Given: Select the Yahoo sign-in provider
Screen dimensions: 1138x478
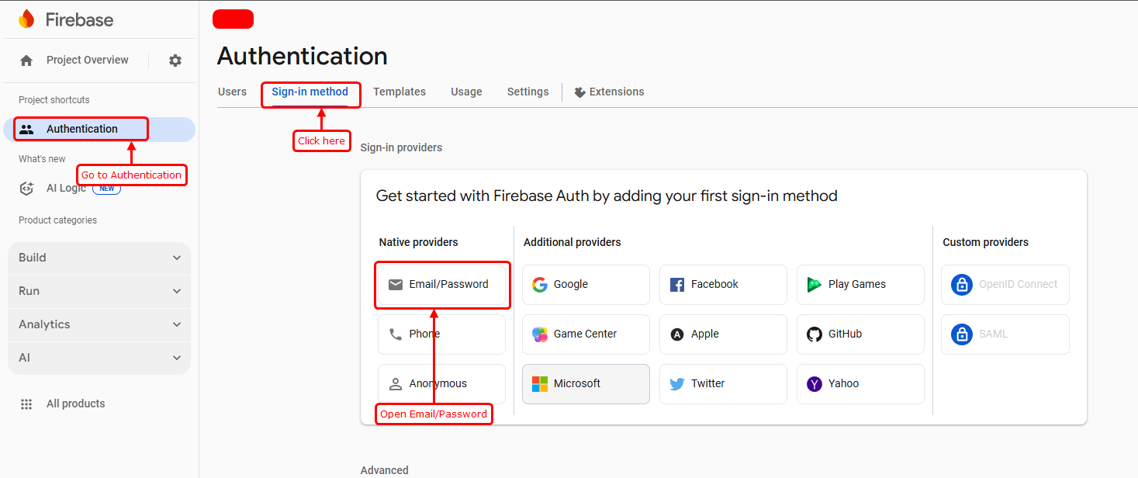Looking at the screenshot, I should point(860,384).
